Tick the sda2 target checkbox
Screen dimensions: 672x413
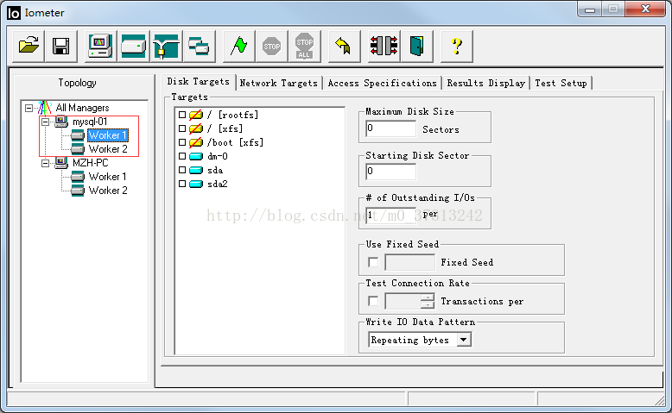pyautogui.click(x=182, y=184)
